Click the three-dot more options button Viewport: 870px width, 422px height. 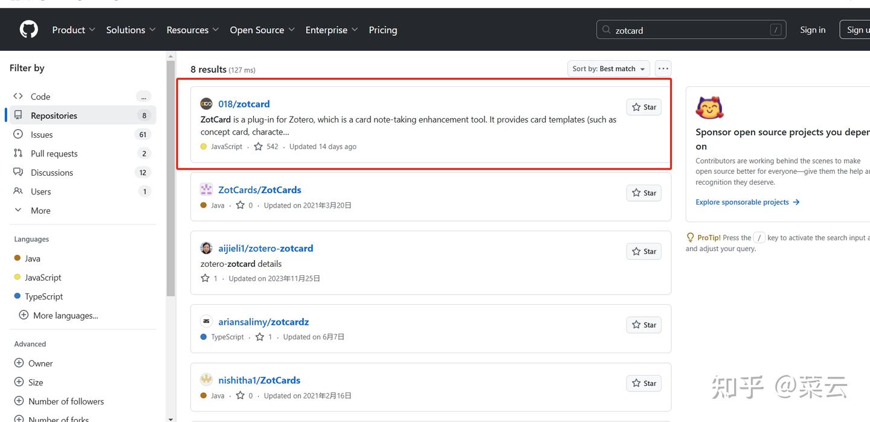coord(663,69)
